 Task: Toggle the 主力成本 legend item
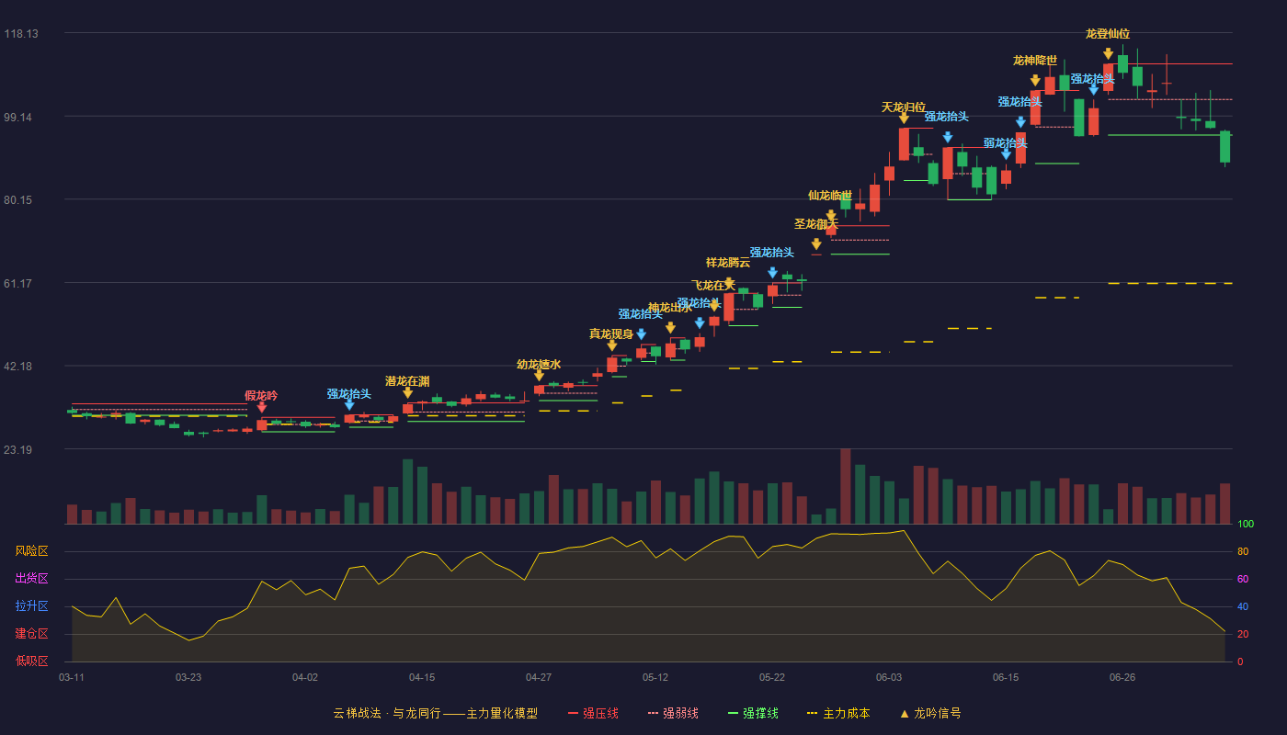(x=838, y=713)
